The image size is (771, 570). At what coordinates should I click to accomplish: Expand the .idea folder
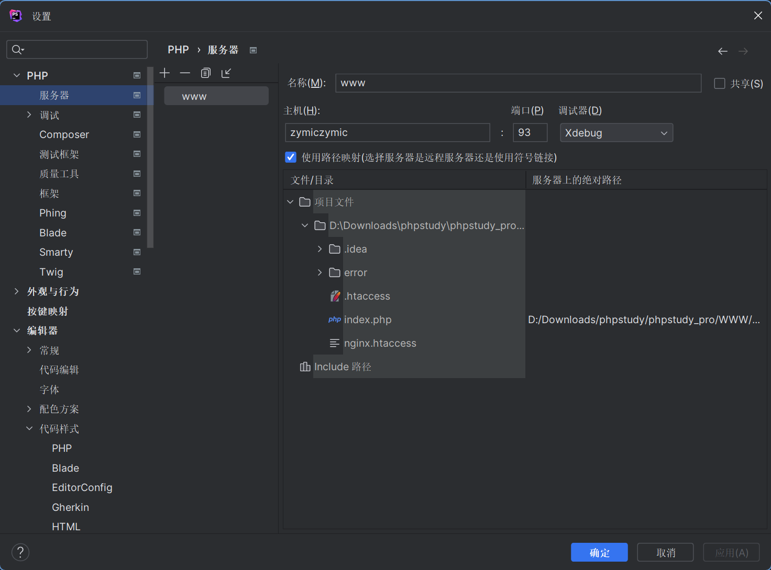coord(320,249)
